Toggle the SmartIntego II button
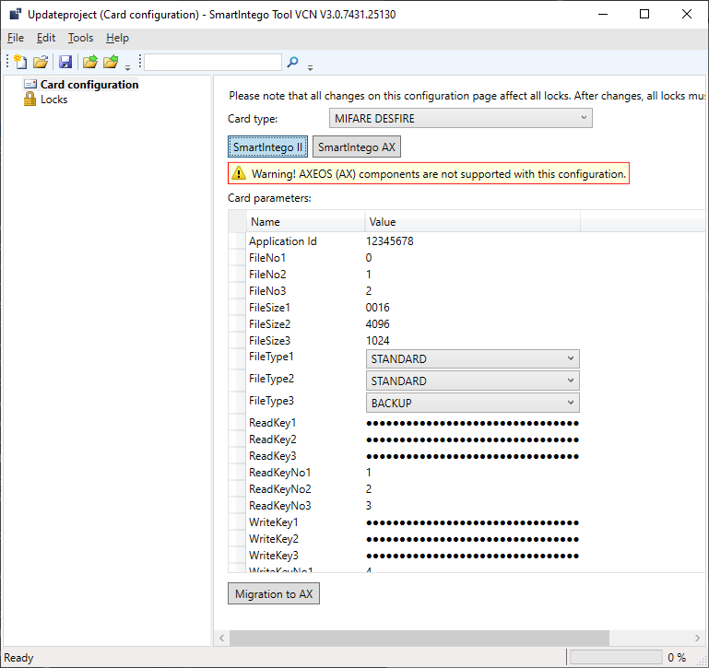Image resolution: width=709 pixels, height=668 pixels. tap(267, 147)
